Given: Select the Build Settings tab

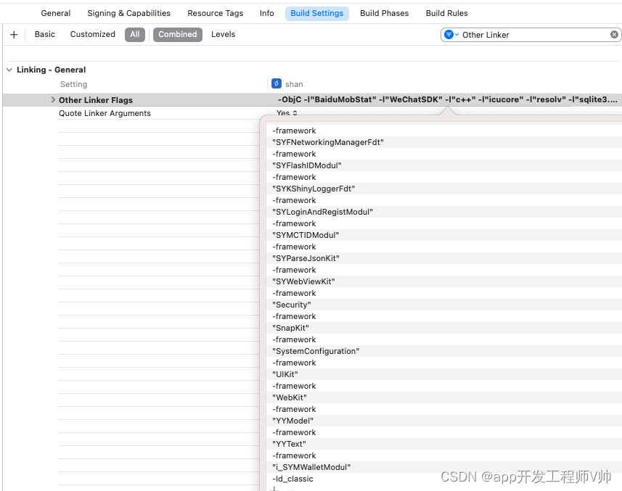Looking at the screenshot, I should pos(317,13).
